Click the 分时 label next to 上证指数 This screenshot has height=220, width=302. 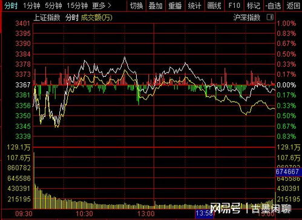coord(72,18)
